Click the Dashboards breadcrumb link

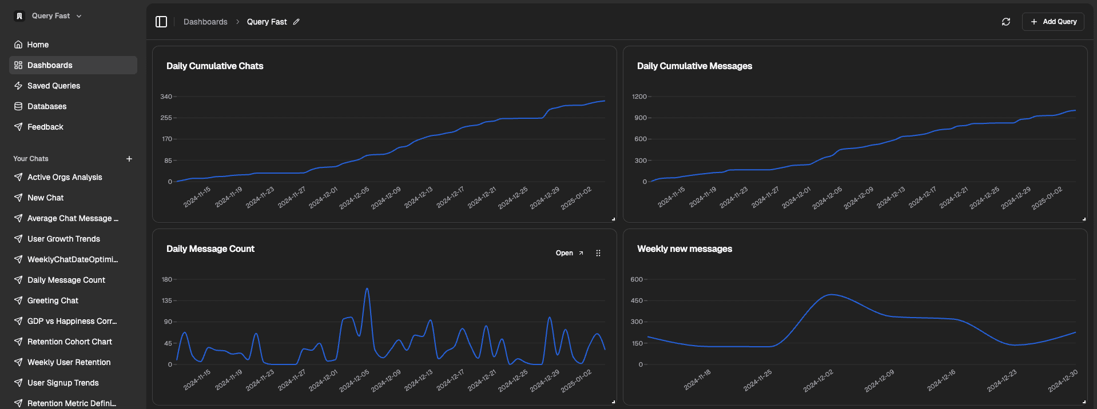pyautogui.click(x=205, y=22)
